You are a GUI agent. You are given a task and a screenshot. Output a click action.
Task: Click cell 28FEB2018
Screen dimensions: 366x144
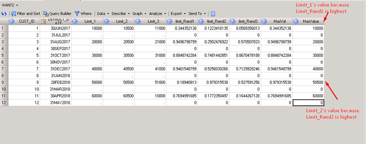[x=56, y=82]
